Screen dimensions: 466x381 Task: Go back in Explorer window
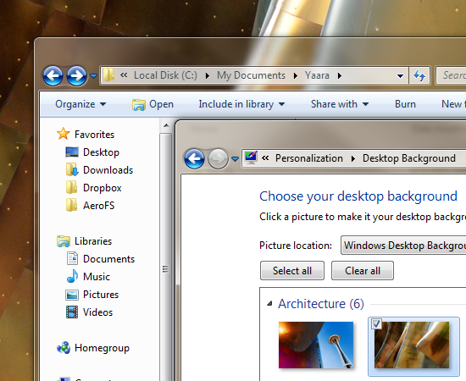point(53,75)
